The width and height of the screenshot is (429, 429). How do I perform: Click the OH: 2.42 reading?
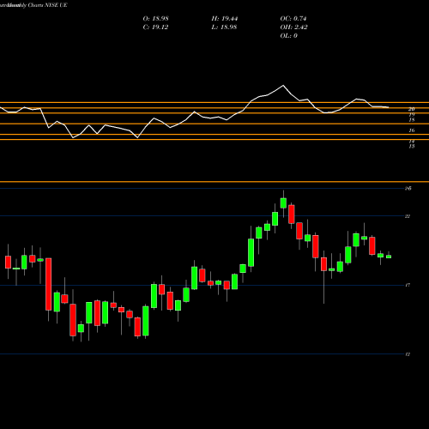pos(293,27)
